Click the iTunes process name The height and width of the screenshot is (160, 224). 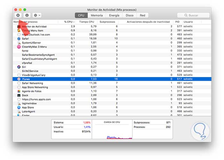pos(26,79)
